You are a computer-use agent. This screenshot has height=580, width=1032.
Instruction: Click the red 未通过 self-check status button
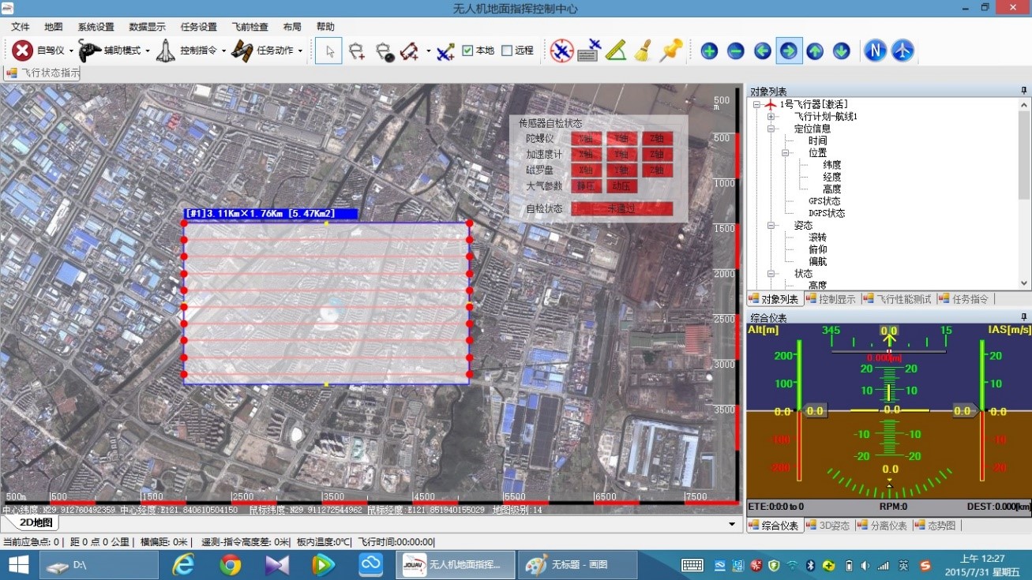(621, 209)
